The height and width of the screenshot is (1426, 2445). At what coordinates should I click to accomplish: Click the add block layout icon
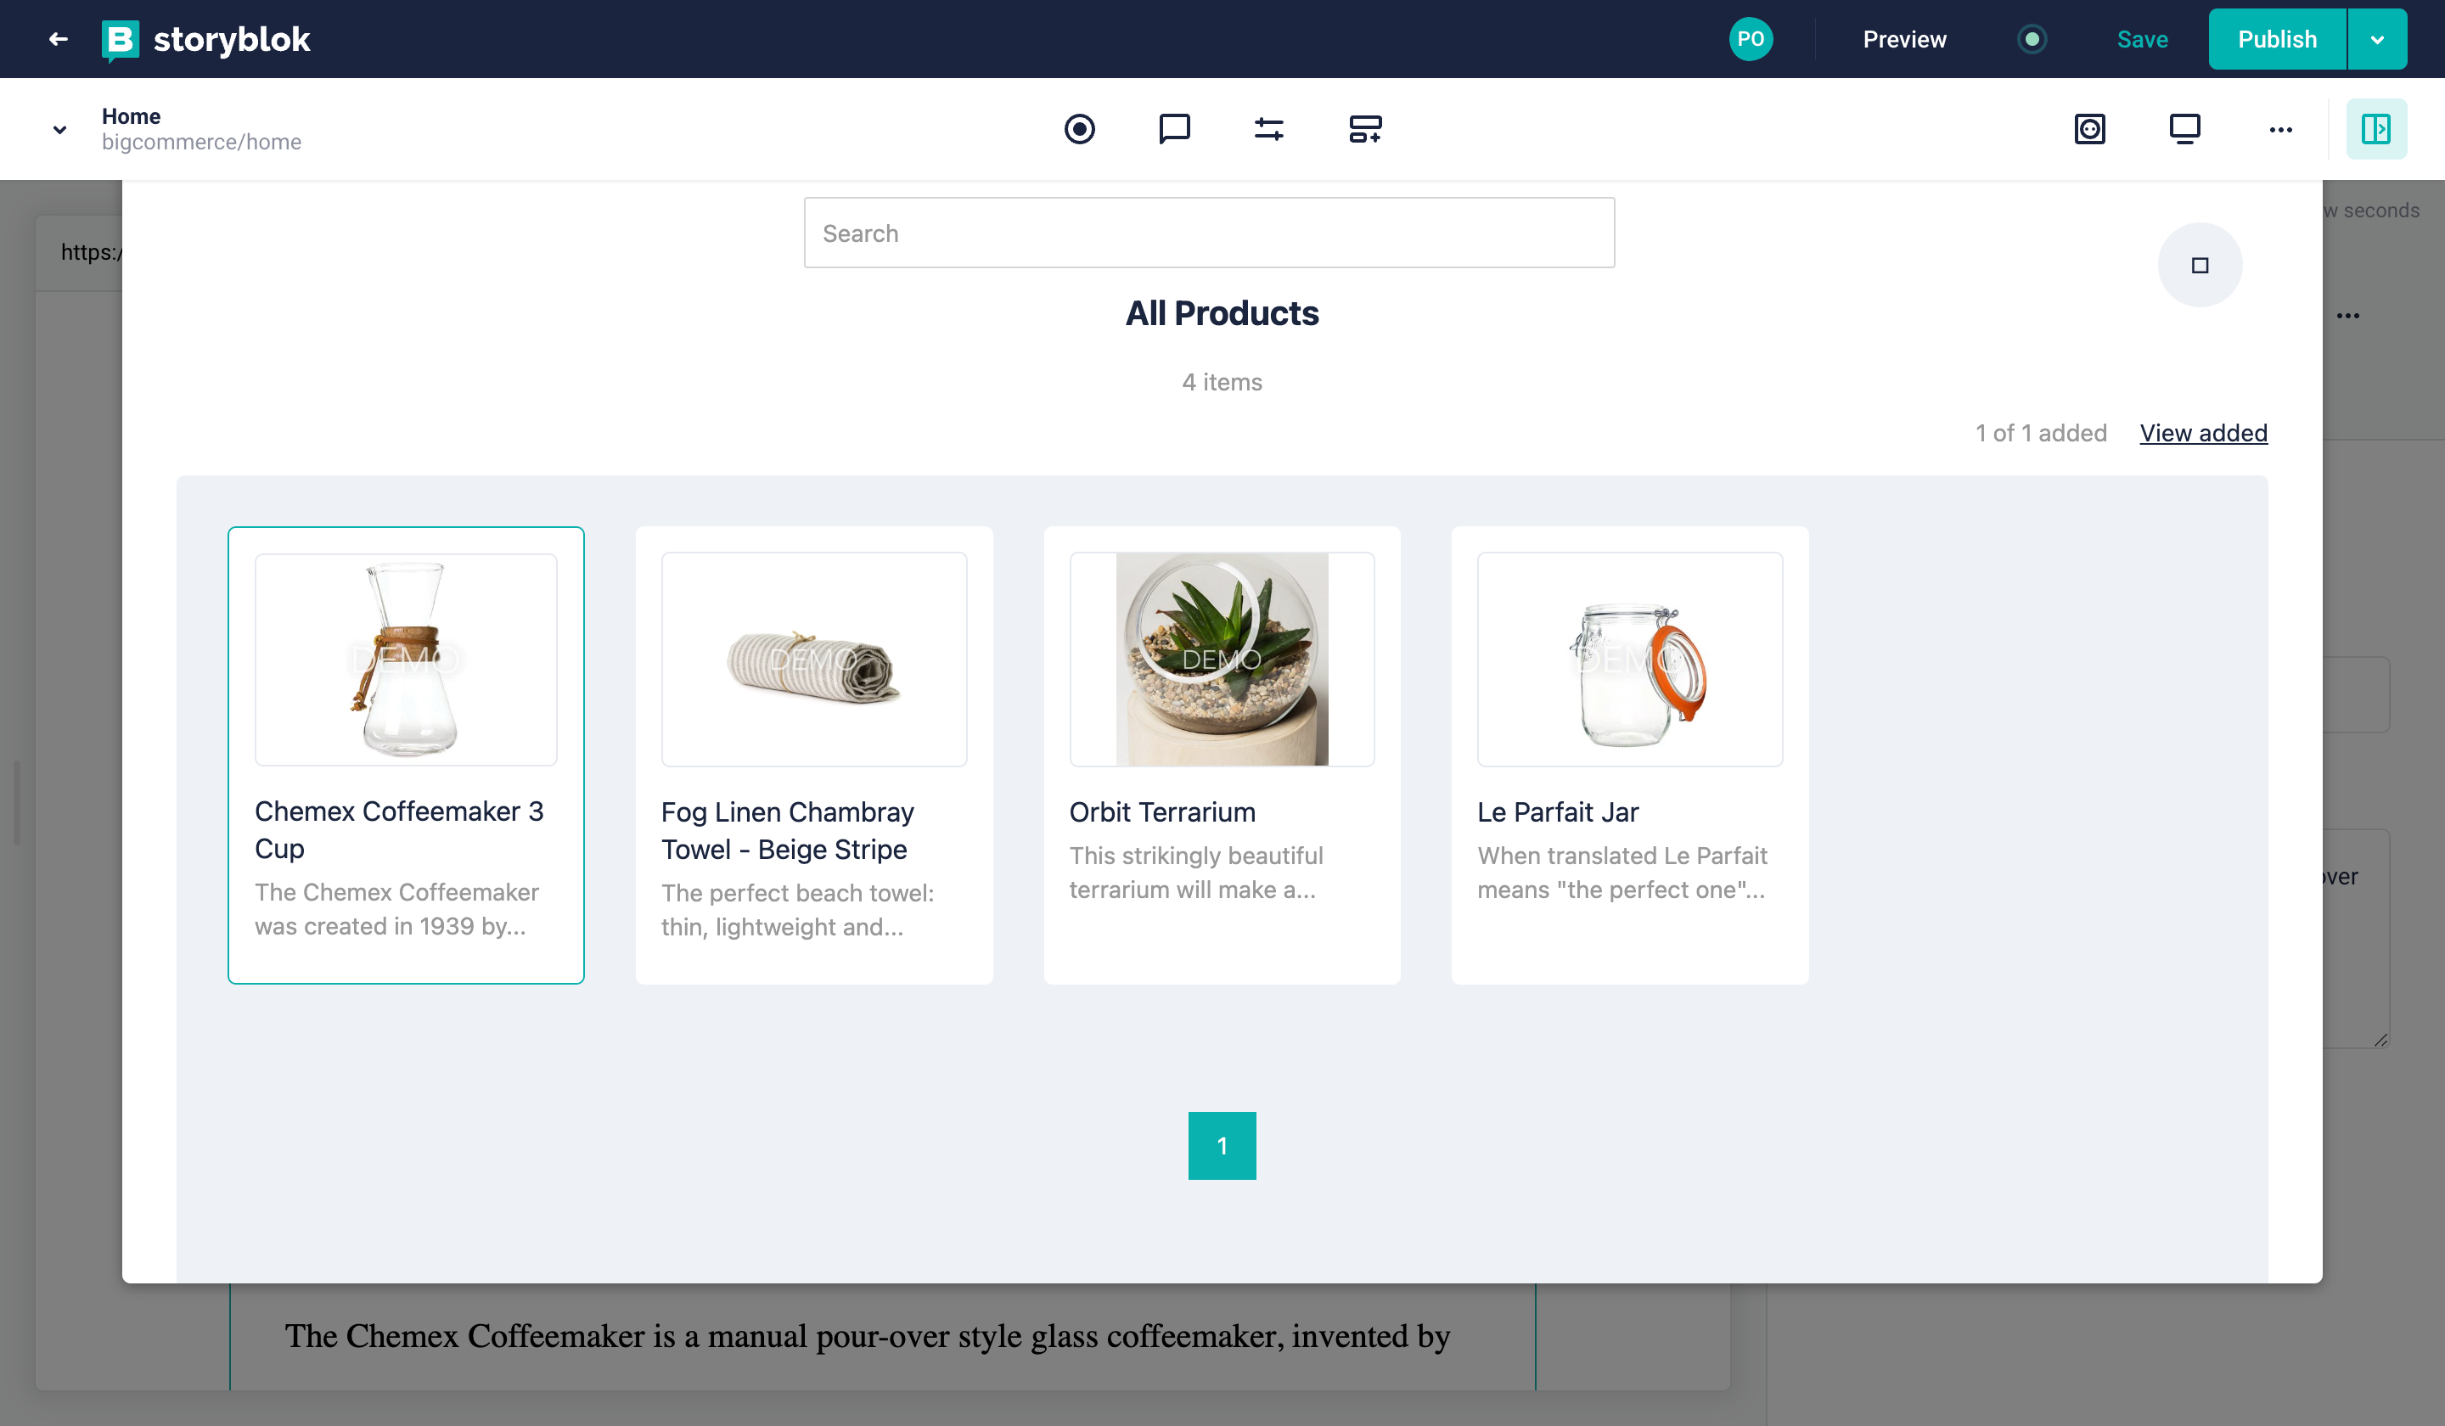1365,129
